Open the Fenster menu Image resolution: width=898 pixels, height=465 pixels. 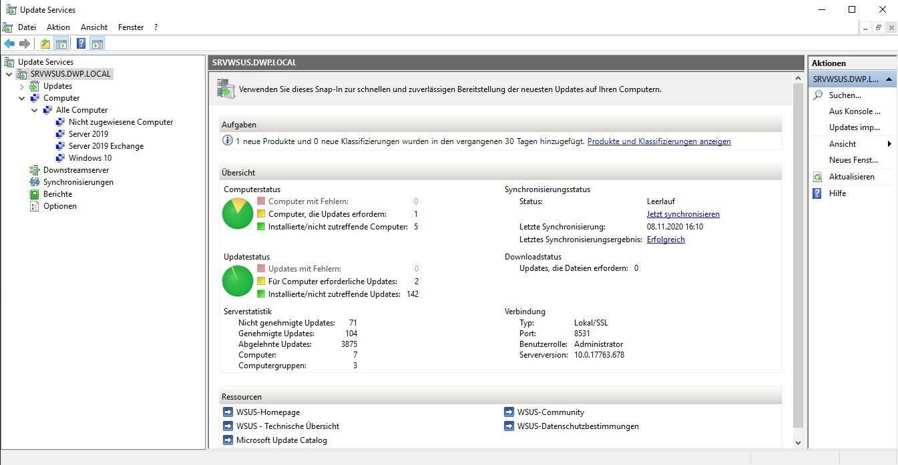coord(130,27)
